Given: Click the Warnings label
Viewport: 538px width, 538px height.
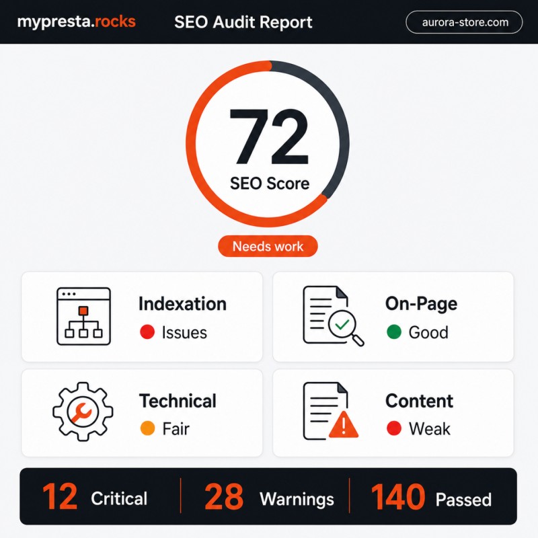Looking at the screenshot, I should 297,499.
